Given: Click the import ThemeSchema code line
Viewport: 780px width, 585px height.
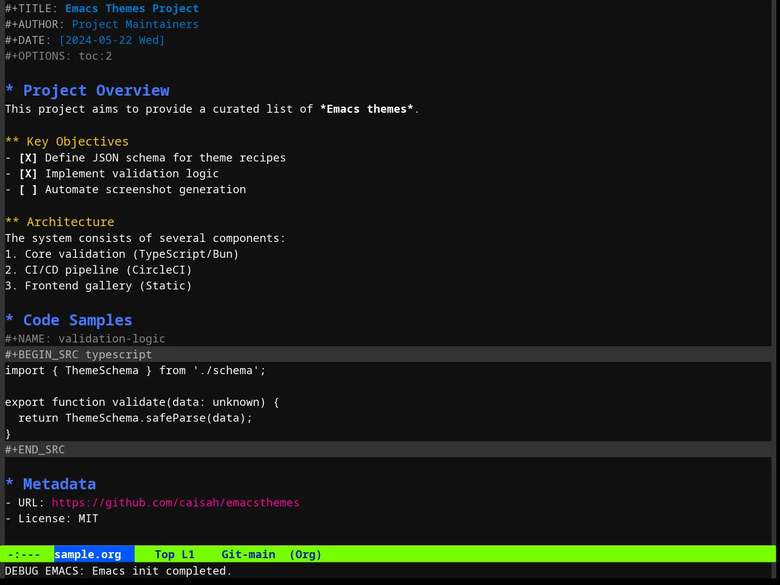Looking at the screenshot, I should pyautogui.click(x=135, y=370).
